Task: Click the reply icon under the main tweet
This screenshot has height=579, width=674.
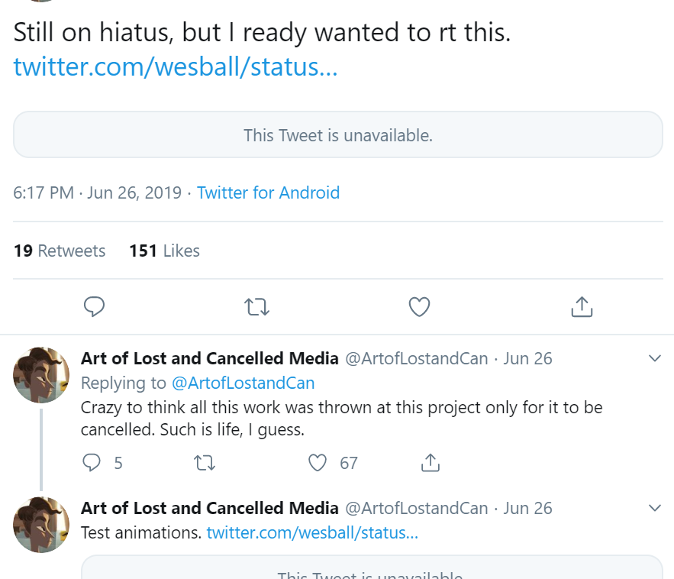Action: coord(94,307)
